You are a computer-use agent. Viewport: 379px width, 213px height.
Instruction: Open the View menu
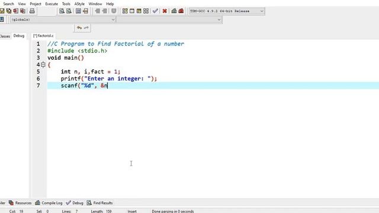pyautogui.click(x=22, y=4)
